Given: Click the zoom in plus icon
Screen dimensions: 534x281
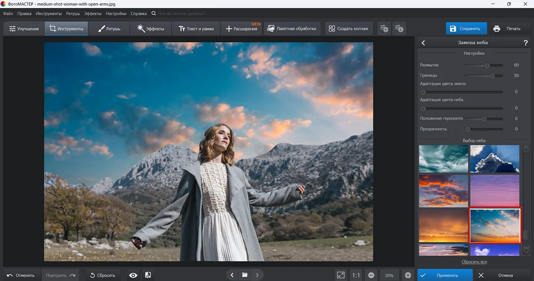Looking at the screenshot, I should point(407,275).
